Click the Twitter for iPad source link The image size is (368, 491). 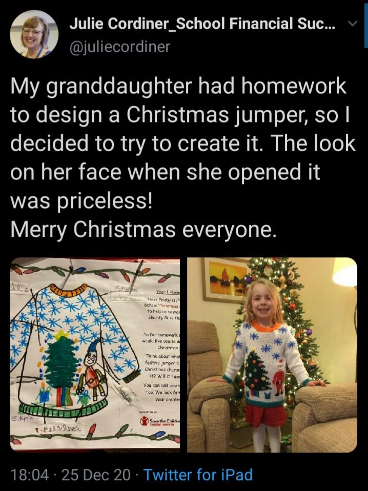tap(198, 475)
